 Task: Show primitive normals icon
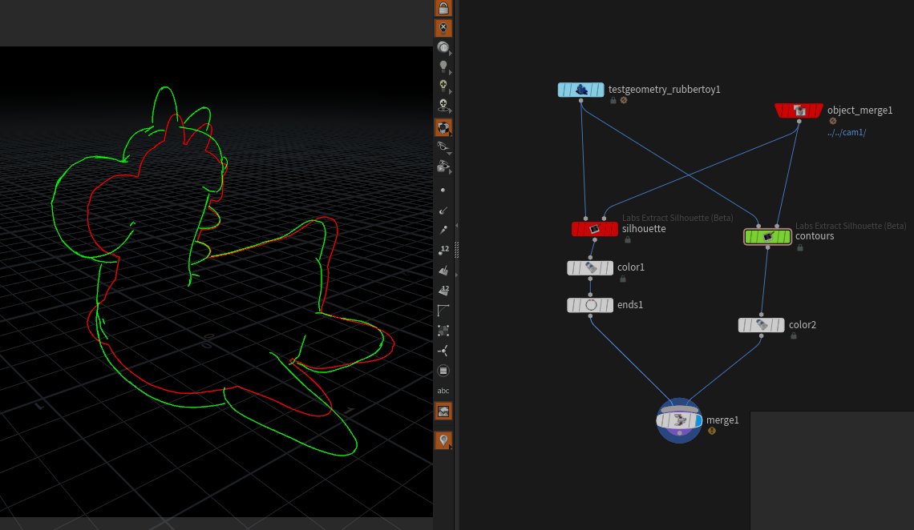pyautogui.click(x=443, y=271)
